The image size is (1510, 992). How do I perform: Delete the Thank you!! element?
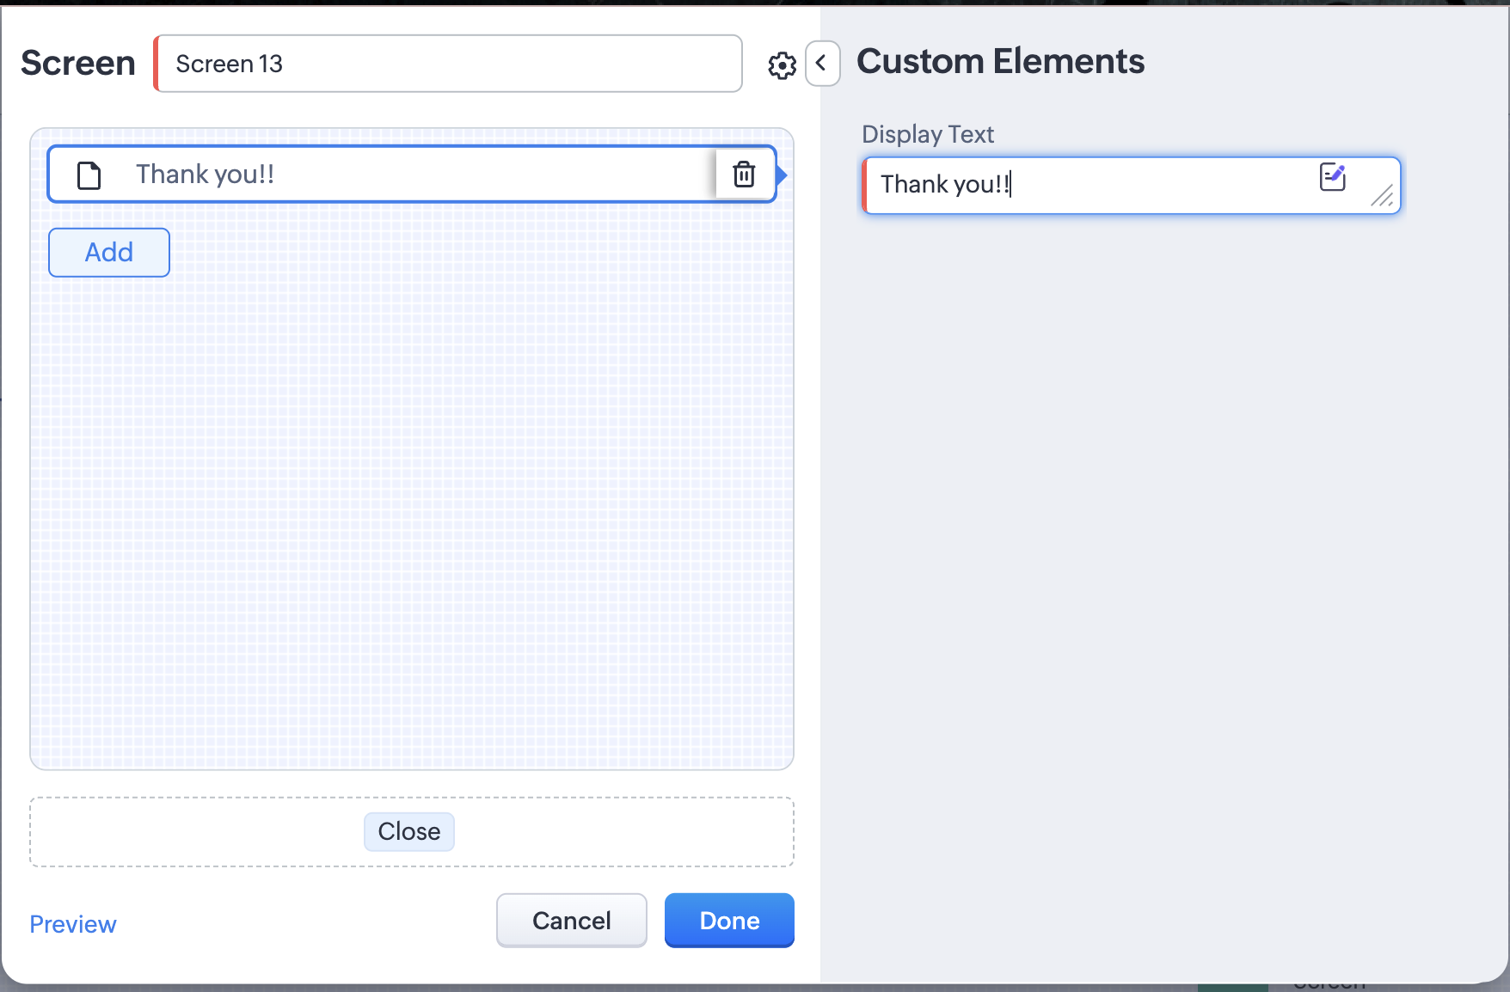(x=744, y=175)
